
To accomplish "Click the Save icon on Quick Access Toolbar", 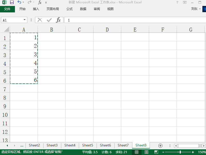I will (x=11, y=2).
